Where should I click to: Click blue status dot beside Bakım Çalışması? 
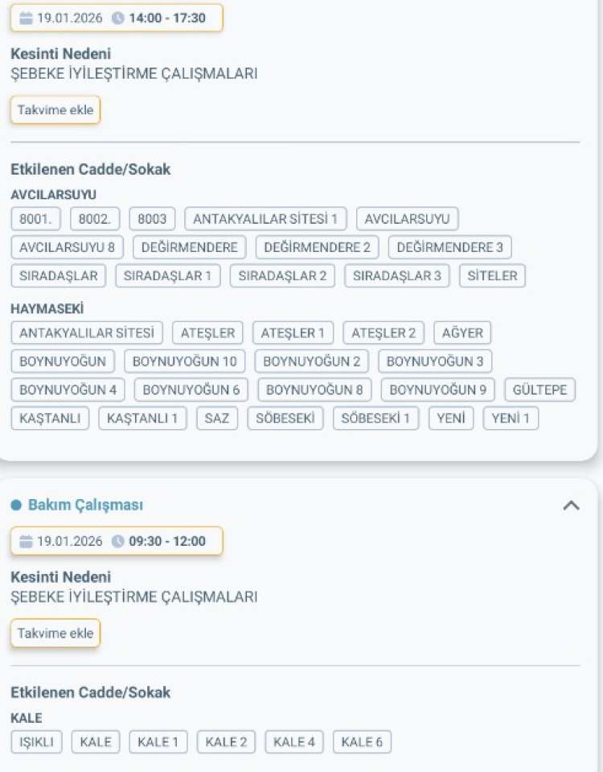[x=15, y=506]
